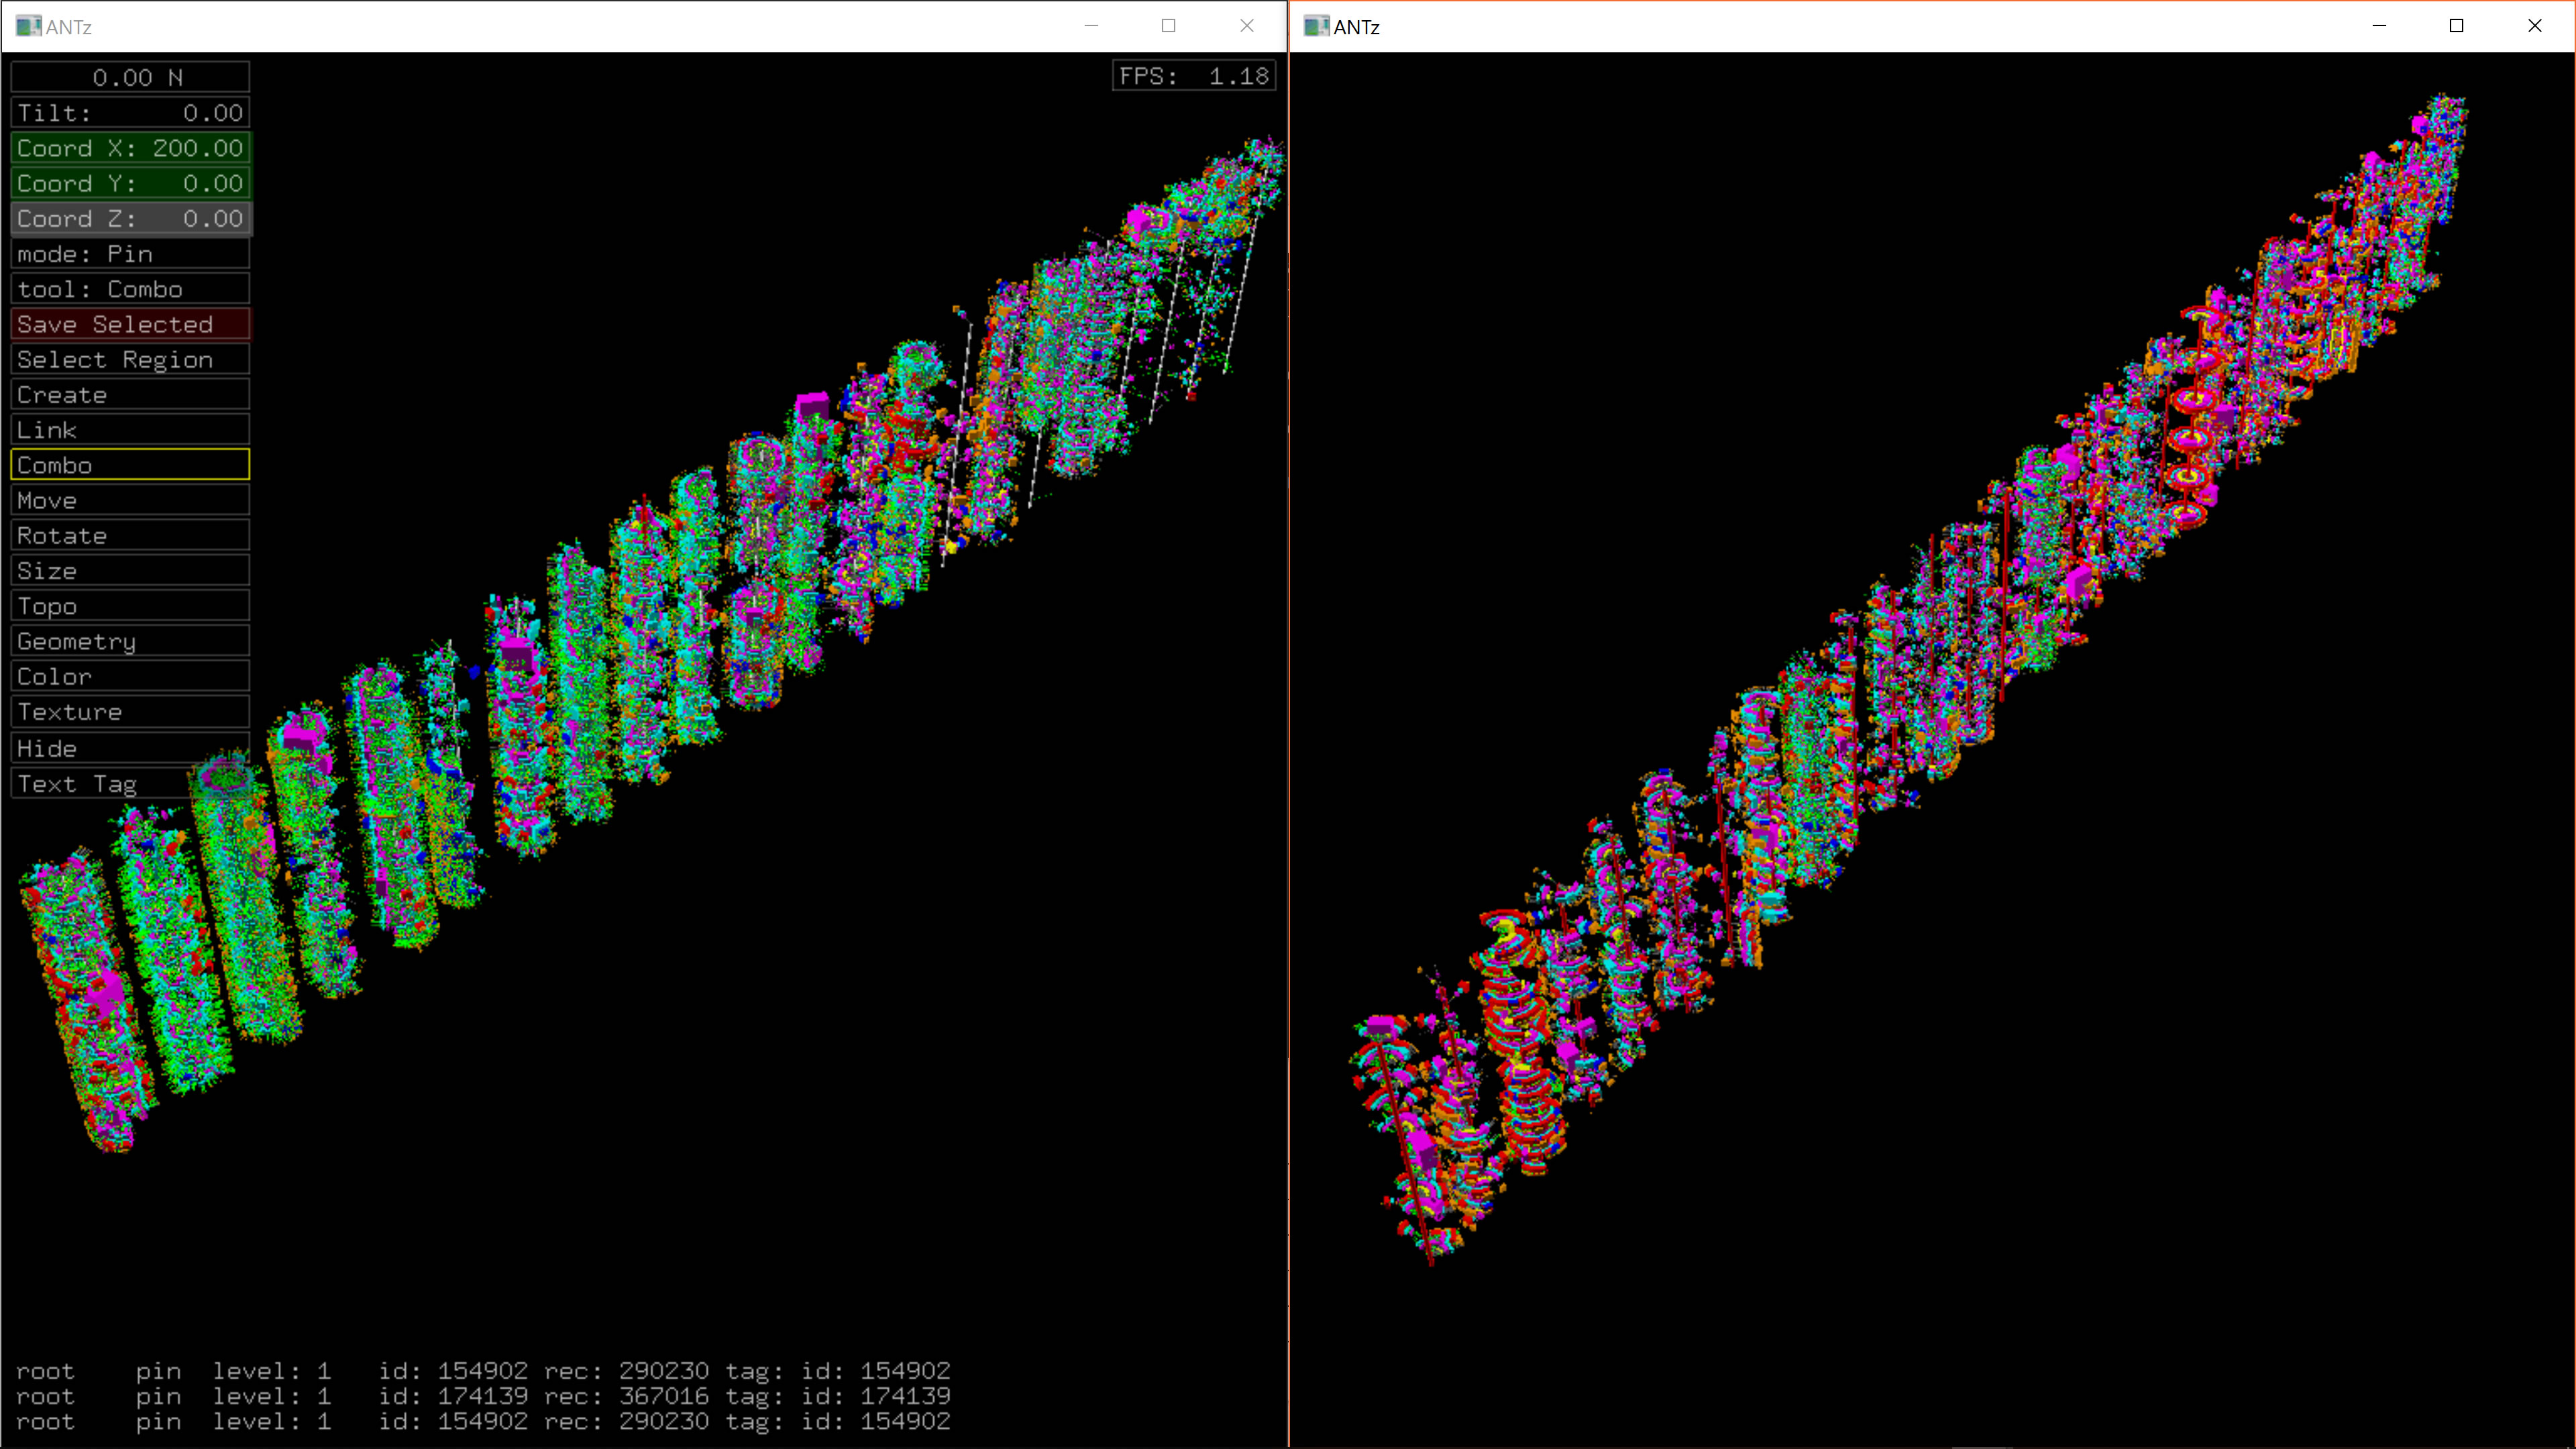Click the highlighted Combo tool entry
This screenshot has width=2576, height=1449.
click(x=130, y=465)
